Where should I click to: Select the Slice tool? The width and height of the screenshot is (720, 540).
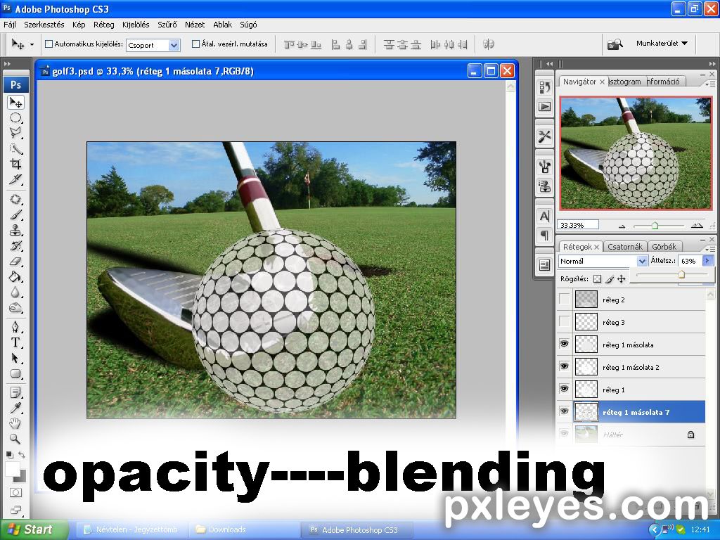point(16,179)
